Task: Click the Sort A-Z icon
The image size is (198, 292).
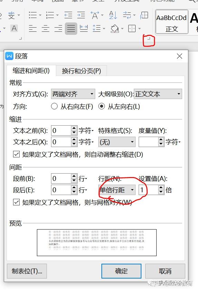Action: tap(113, 15)
